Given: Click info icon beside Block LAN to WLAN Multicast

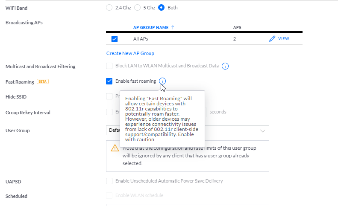Looking at the screenshot, I should (226, 66).
